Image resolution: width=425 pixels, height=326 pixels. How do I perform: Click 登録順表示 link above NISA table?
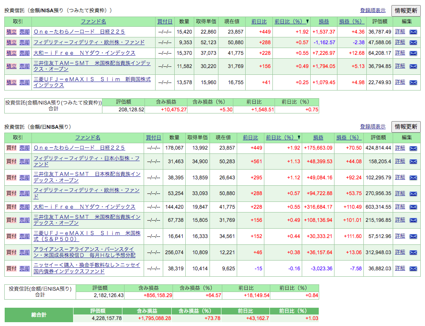click(373, 10)
